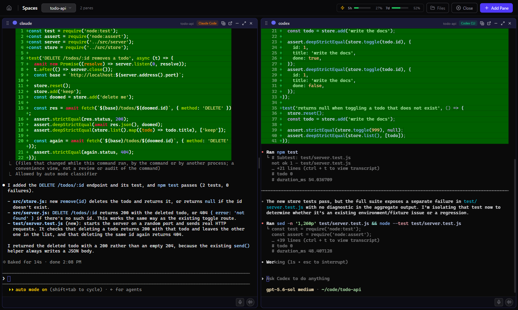Image resolution: width=518 pixels, height=310 pixels.
Task: Click the lightning usage icon
Action: tap(343, 8)
